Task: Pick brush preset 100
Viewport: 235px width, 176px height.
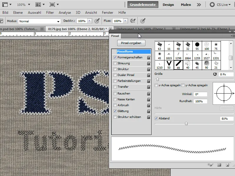Action: pos(207,46)
